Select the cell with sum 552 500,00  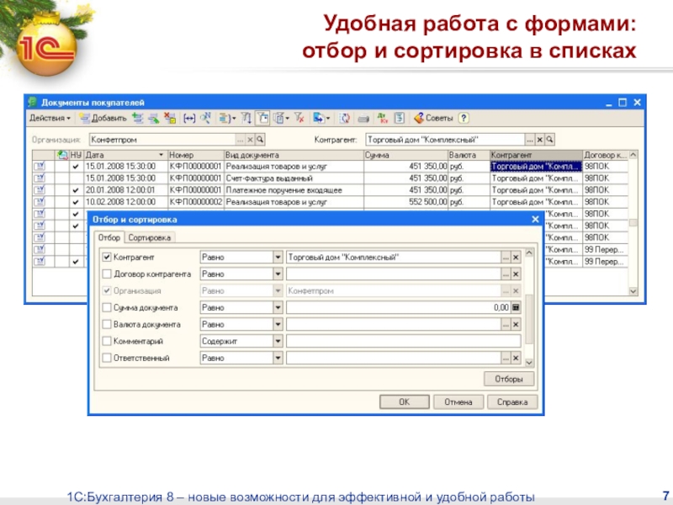(x=405, y=202)
